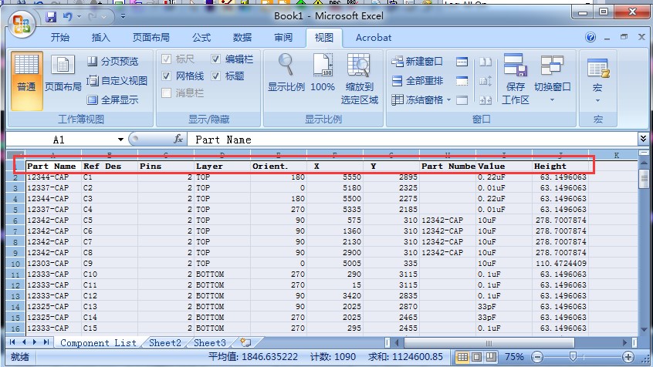Open the Macros (宏) dropdown
653x367 pixels.
click(597, 81)
